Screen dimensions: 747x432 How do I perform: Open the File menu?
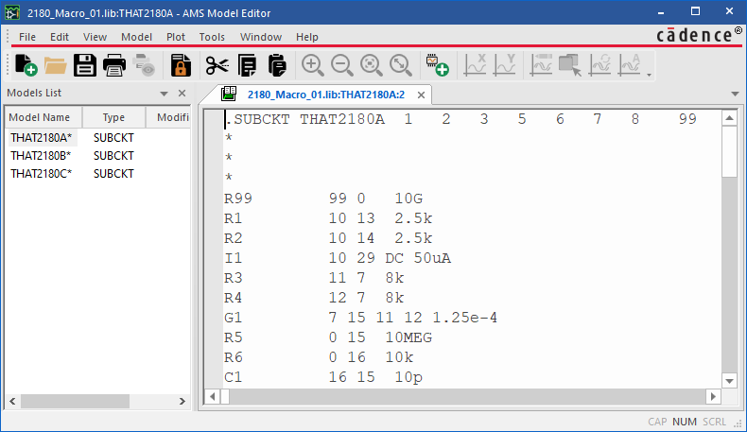[27, 37]
